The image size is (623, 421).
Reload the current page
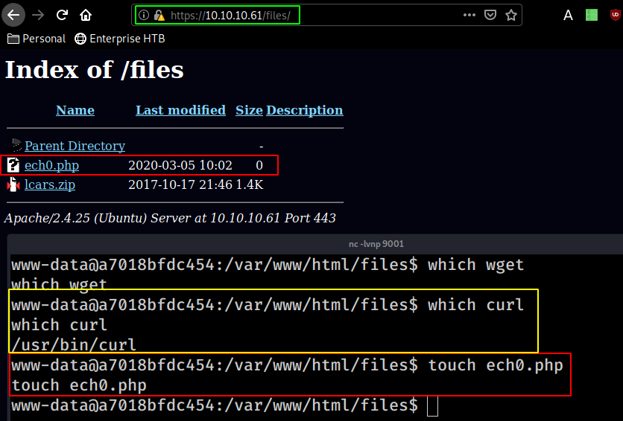pos(63,15)
